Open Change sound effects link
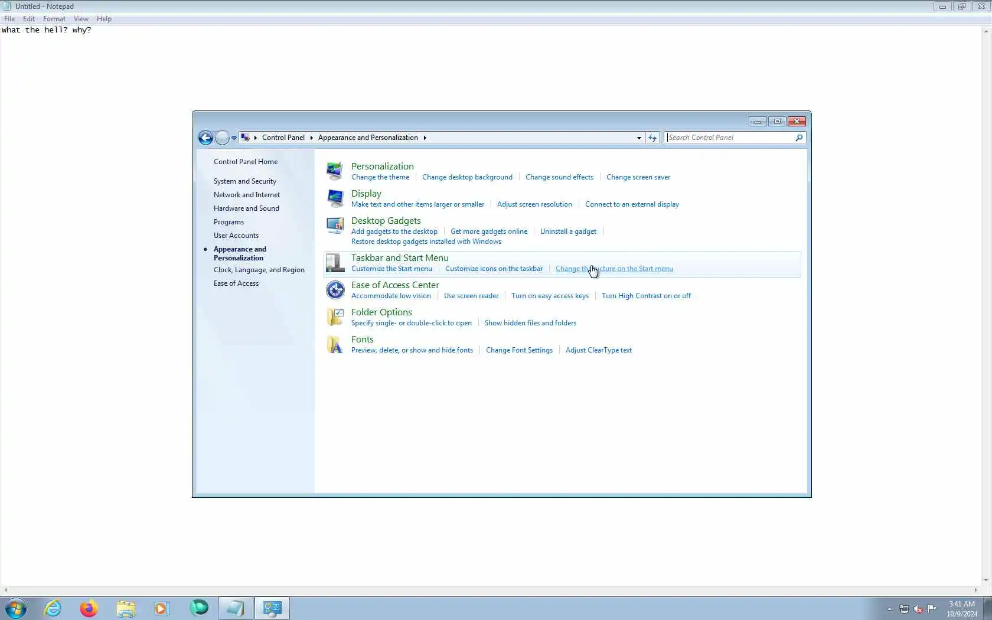The image size is (992, 620). click(559, 177)
